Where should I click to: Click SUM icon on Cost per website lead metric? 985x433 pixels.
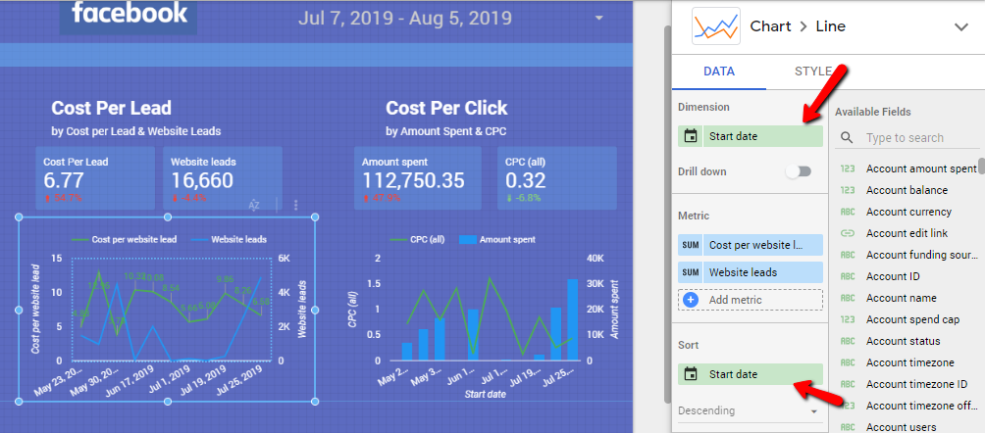pyautogui.click(x=691, y=245)
